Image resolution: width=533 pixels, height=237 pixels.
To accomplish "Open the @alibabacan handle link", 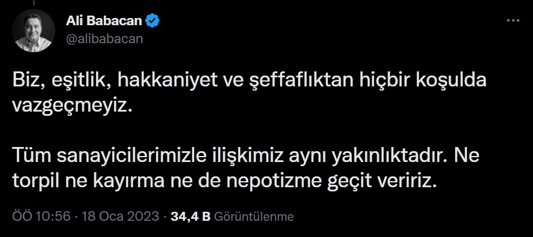I will tap(104, 39).
